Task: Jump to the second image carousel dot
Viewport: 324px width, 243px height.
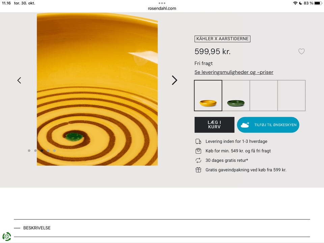Action: coord(35,151)
